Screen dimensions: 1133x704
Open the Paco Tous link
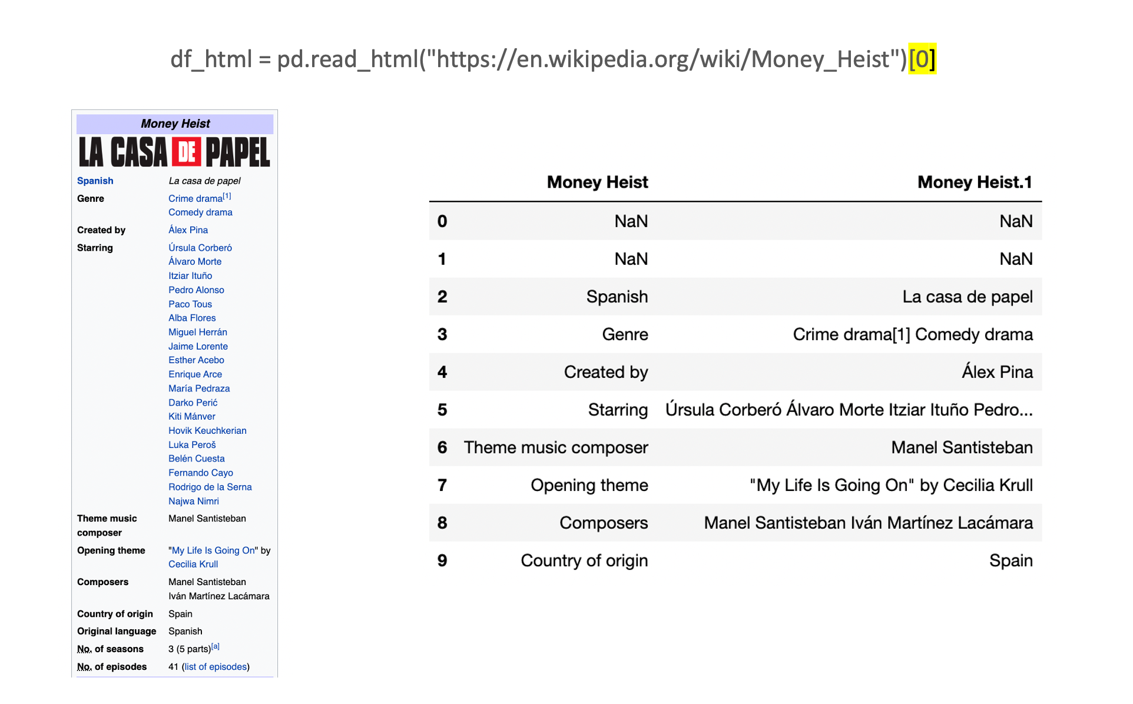pyautogui.click(x=190, y=304)
